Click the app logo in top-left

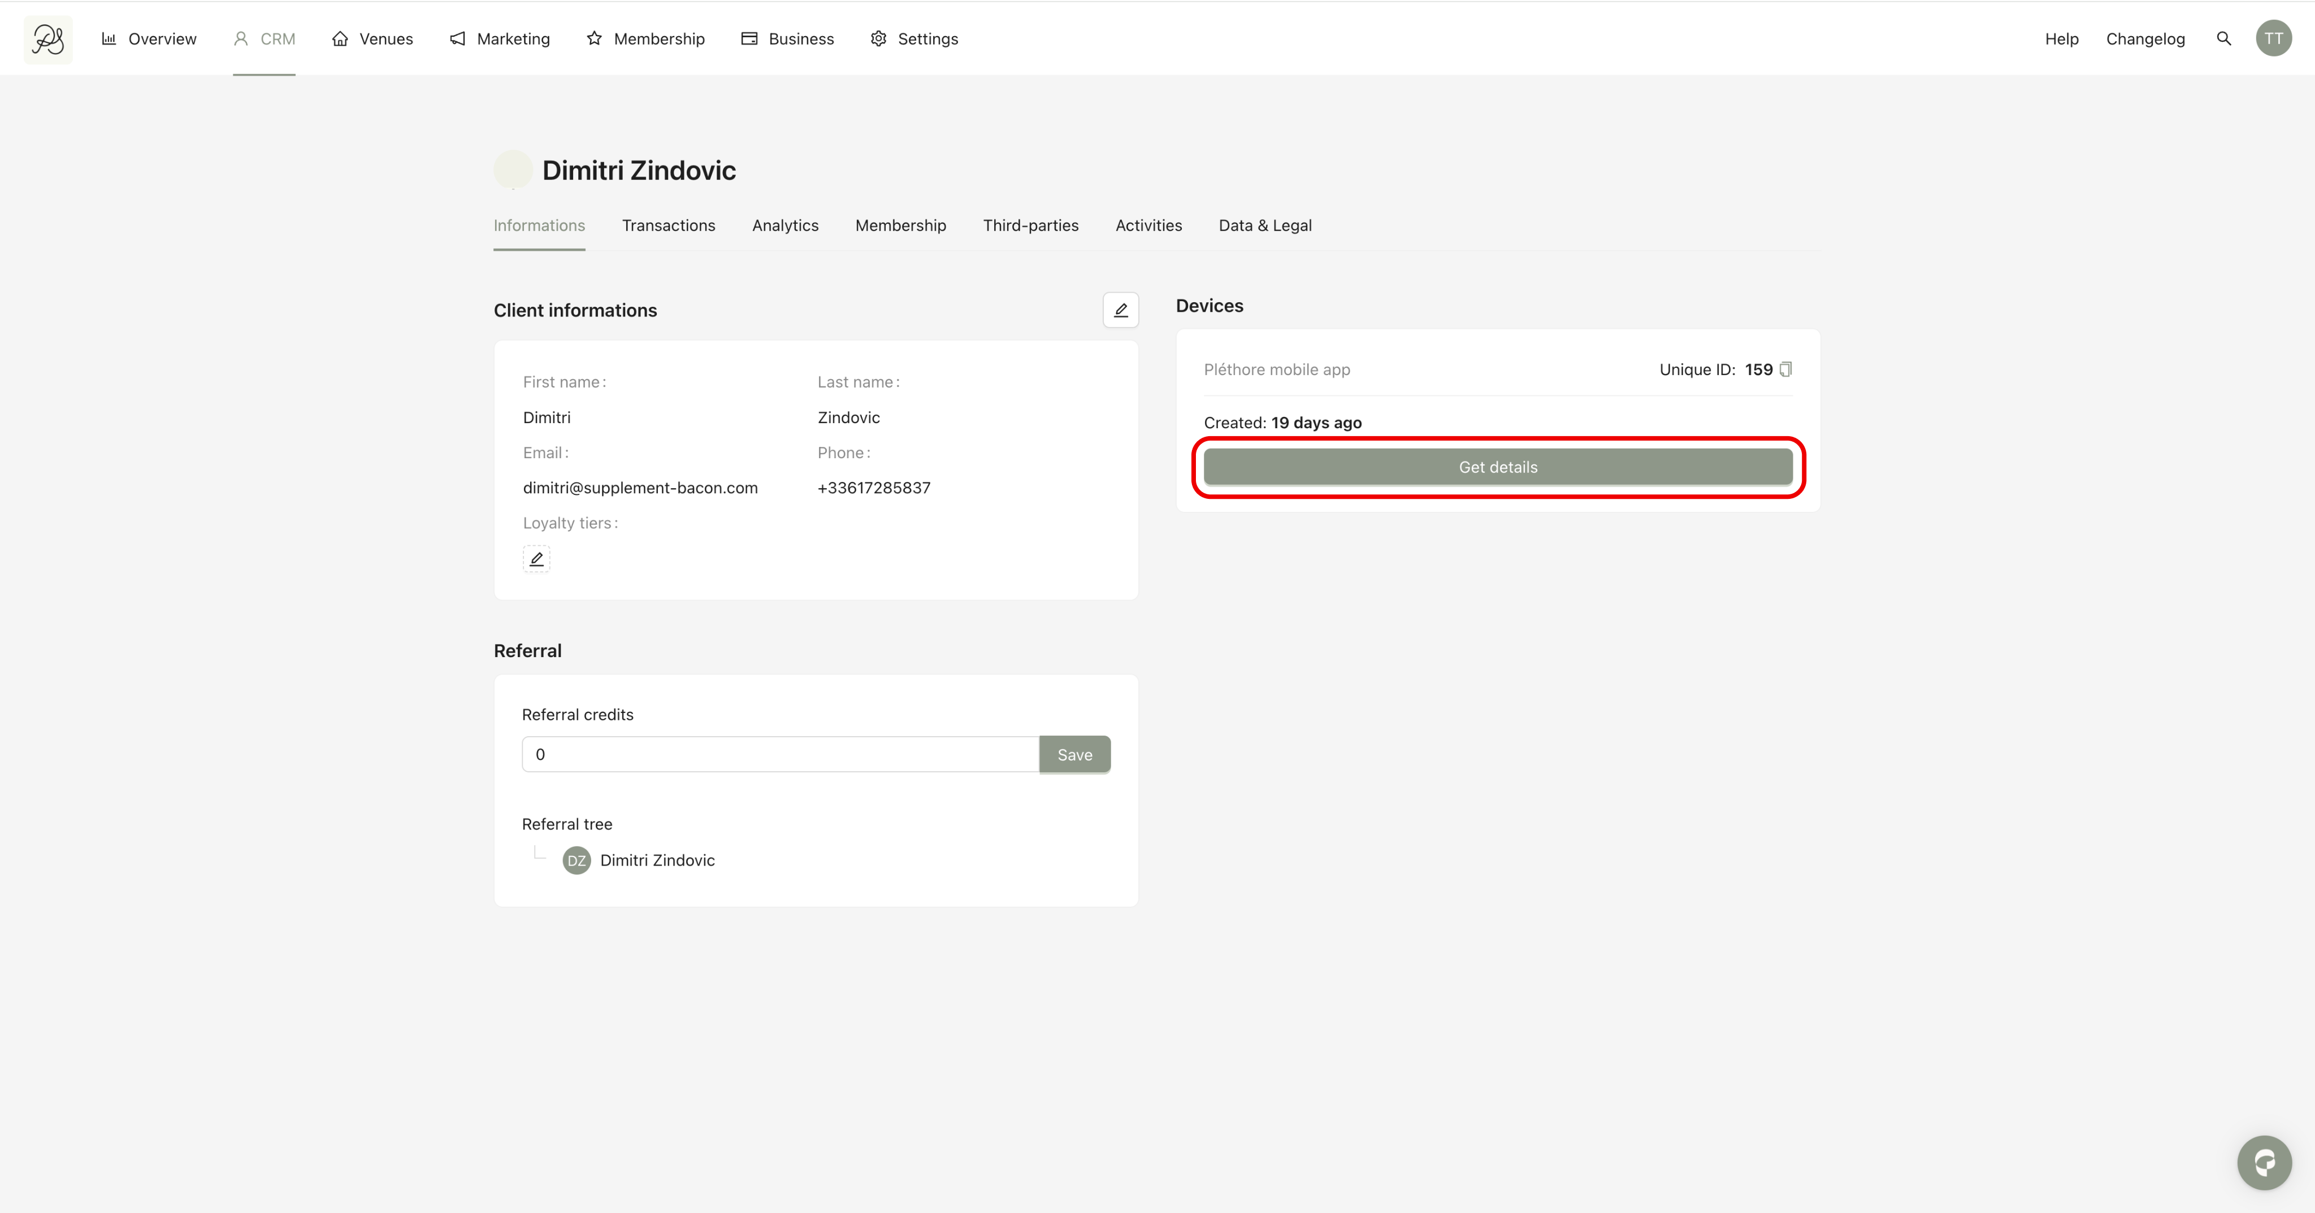(47, 38)
